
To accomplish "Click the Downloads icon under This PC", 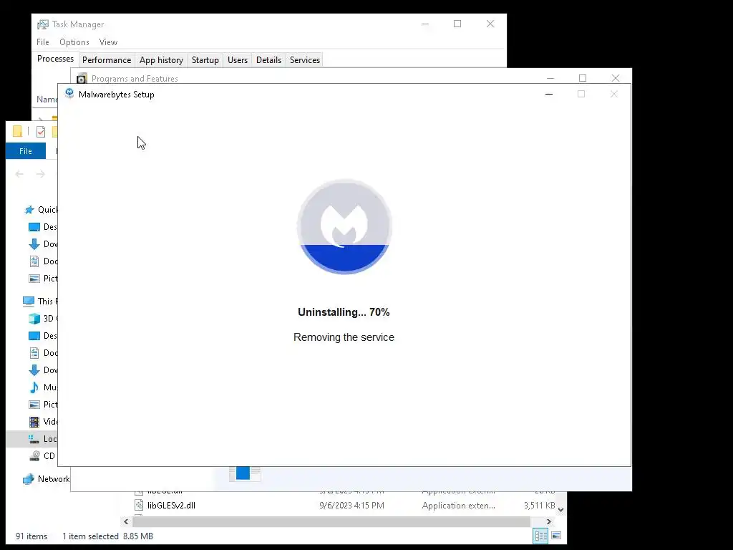I will (34, 370).
